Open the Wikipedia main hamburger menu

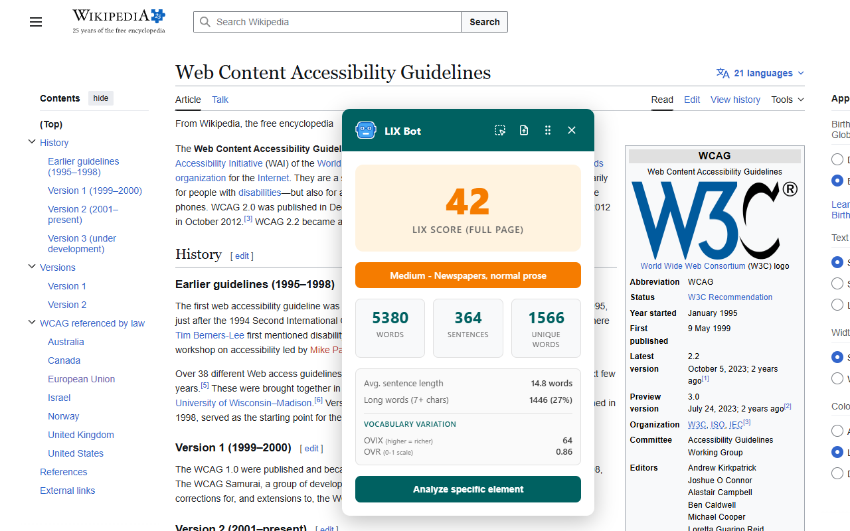pos(36,22)
